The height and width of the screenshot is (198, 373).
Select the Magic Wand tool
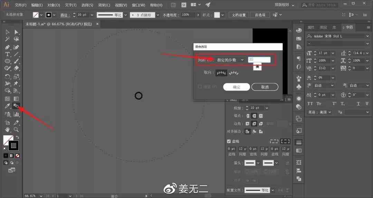pyautogui.click(x=7, y=39)
